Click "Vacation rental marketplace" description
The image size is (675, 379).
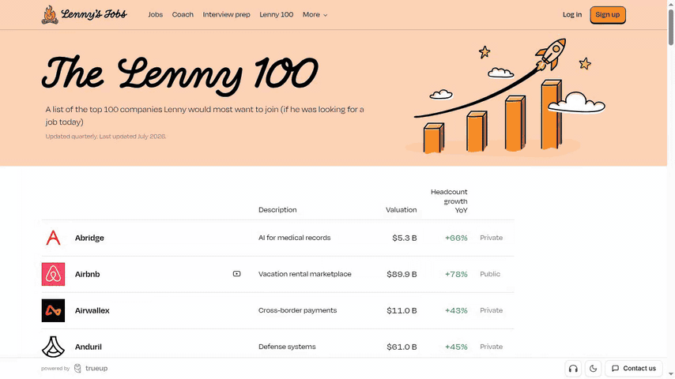[x=305, y=274]
